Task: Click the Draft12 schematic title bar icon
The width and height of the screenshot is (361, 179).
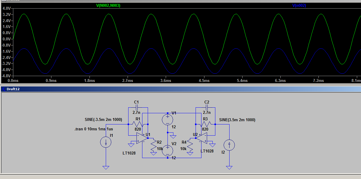Action: [4, 89]
